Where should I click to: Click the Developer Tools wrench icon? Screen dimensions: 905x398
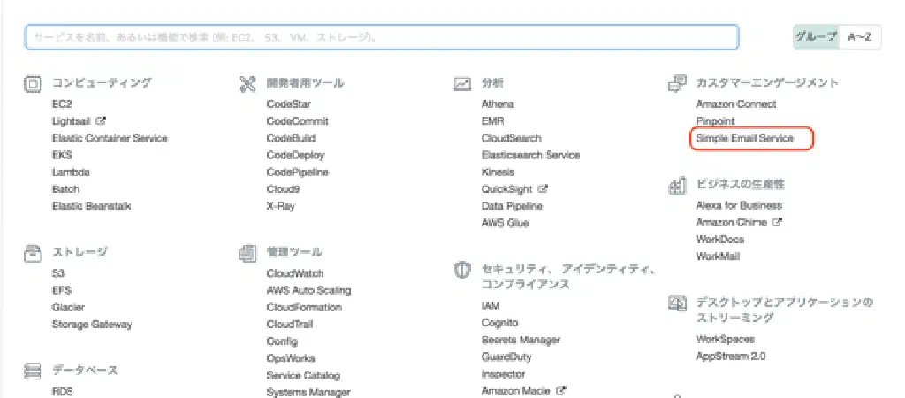pyautogui.click(x=247, y=84)
